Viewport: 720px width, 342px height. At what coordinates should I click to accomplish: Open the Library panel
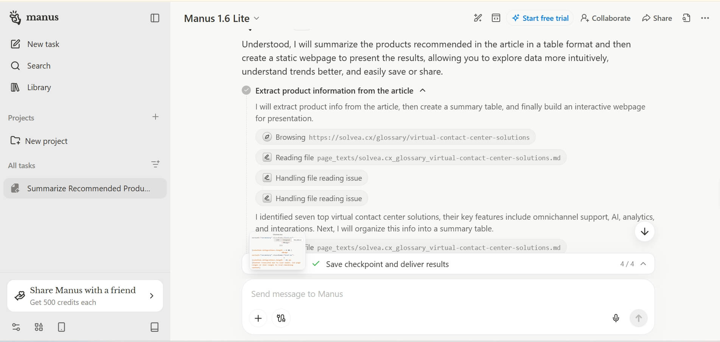pos(39,87)
